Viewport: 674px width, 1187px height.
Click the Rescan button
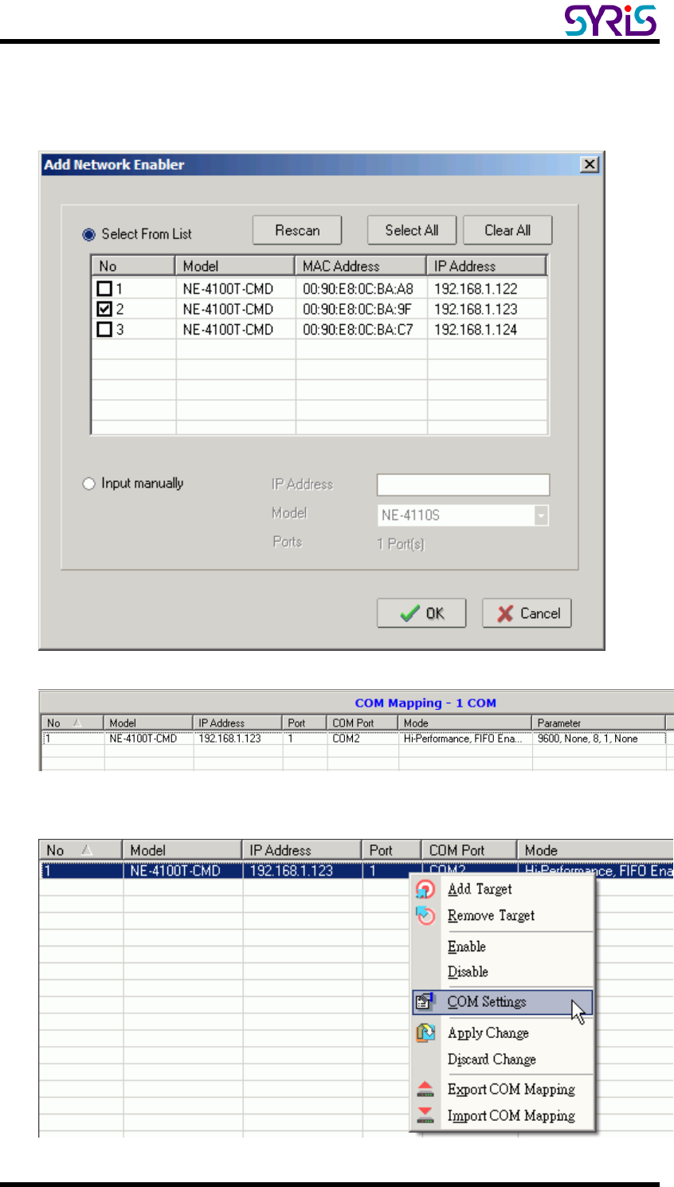tap(297, 230)
